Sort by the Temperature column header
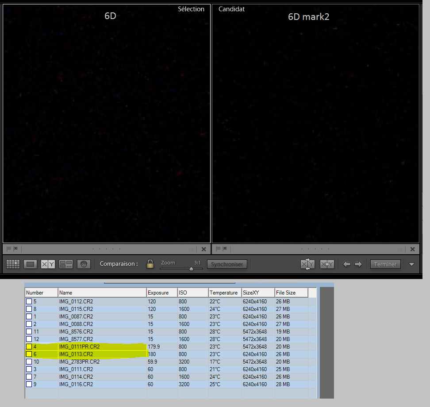430x407 pixels. click(225, 293)
